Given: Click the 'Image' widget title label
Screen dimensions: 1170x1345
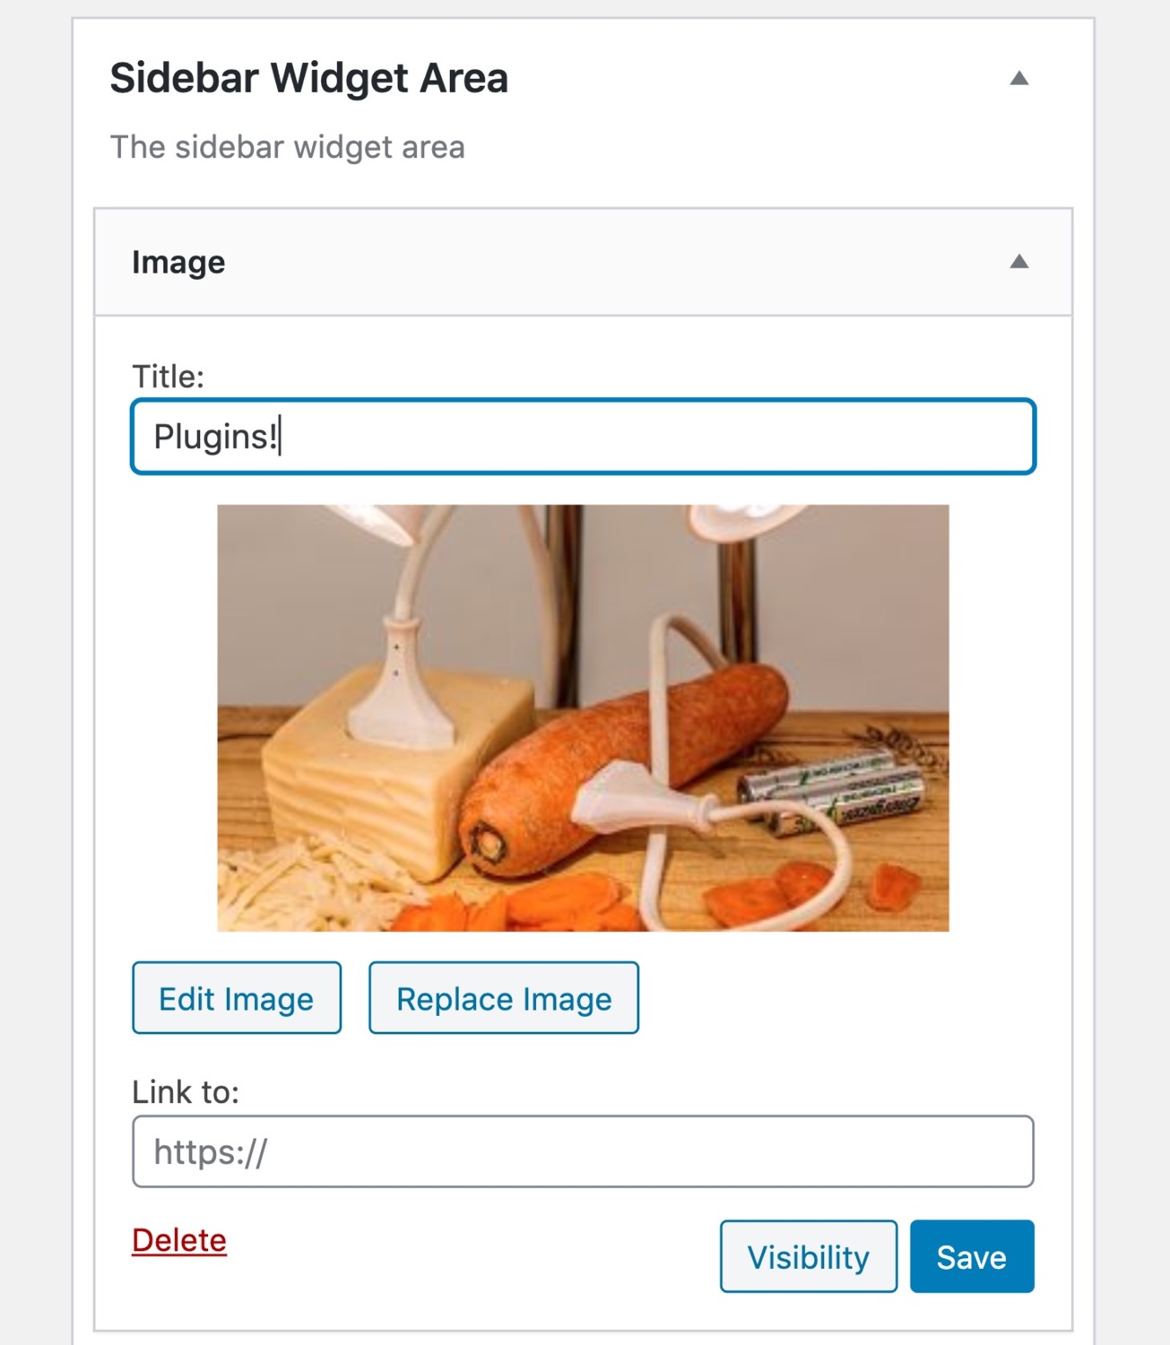Looking at the screenshot, I should point(178,262).
